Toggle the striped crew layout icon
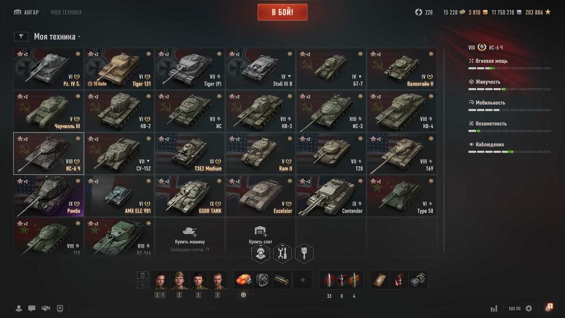Screen dimensions: 565x318 (x=143, y=285)
